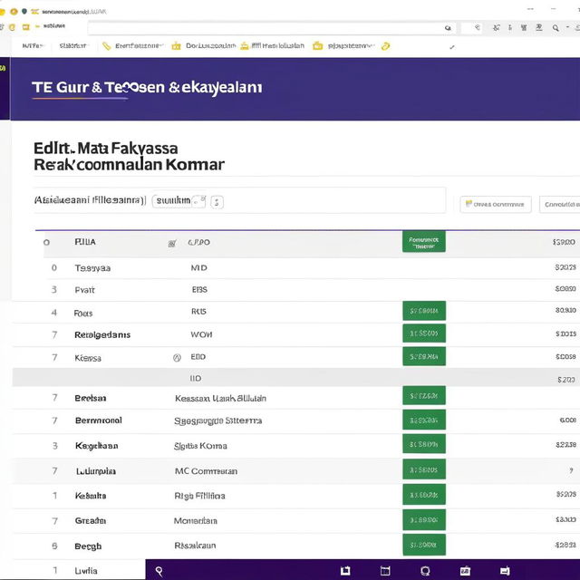Expand the plpapidemrv bookmark folder

pyautogui.click(x=351, y=46)
